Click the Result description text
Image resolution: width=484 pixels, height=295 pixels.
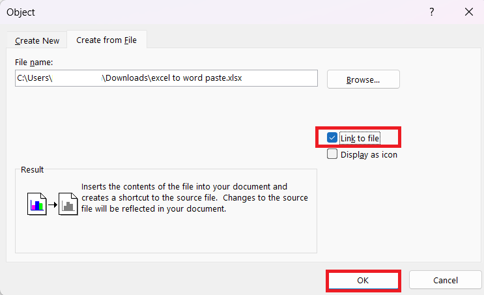195,198
